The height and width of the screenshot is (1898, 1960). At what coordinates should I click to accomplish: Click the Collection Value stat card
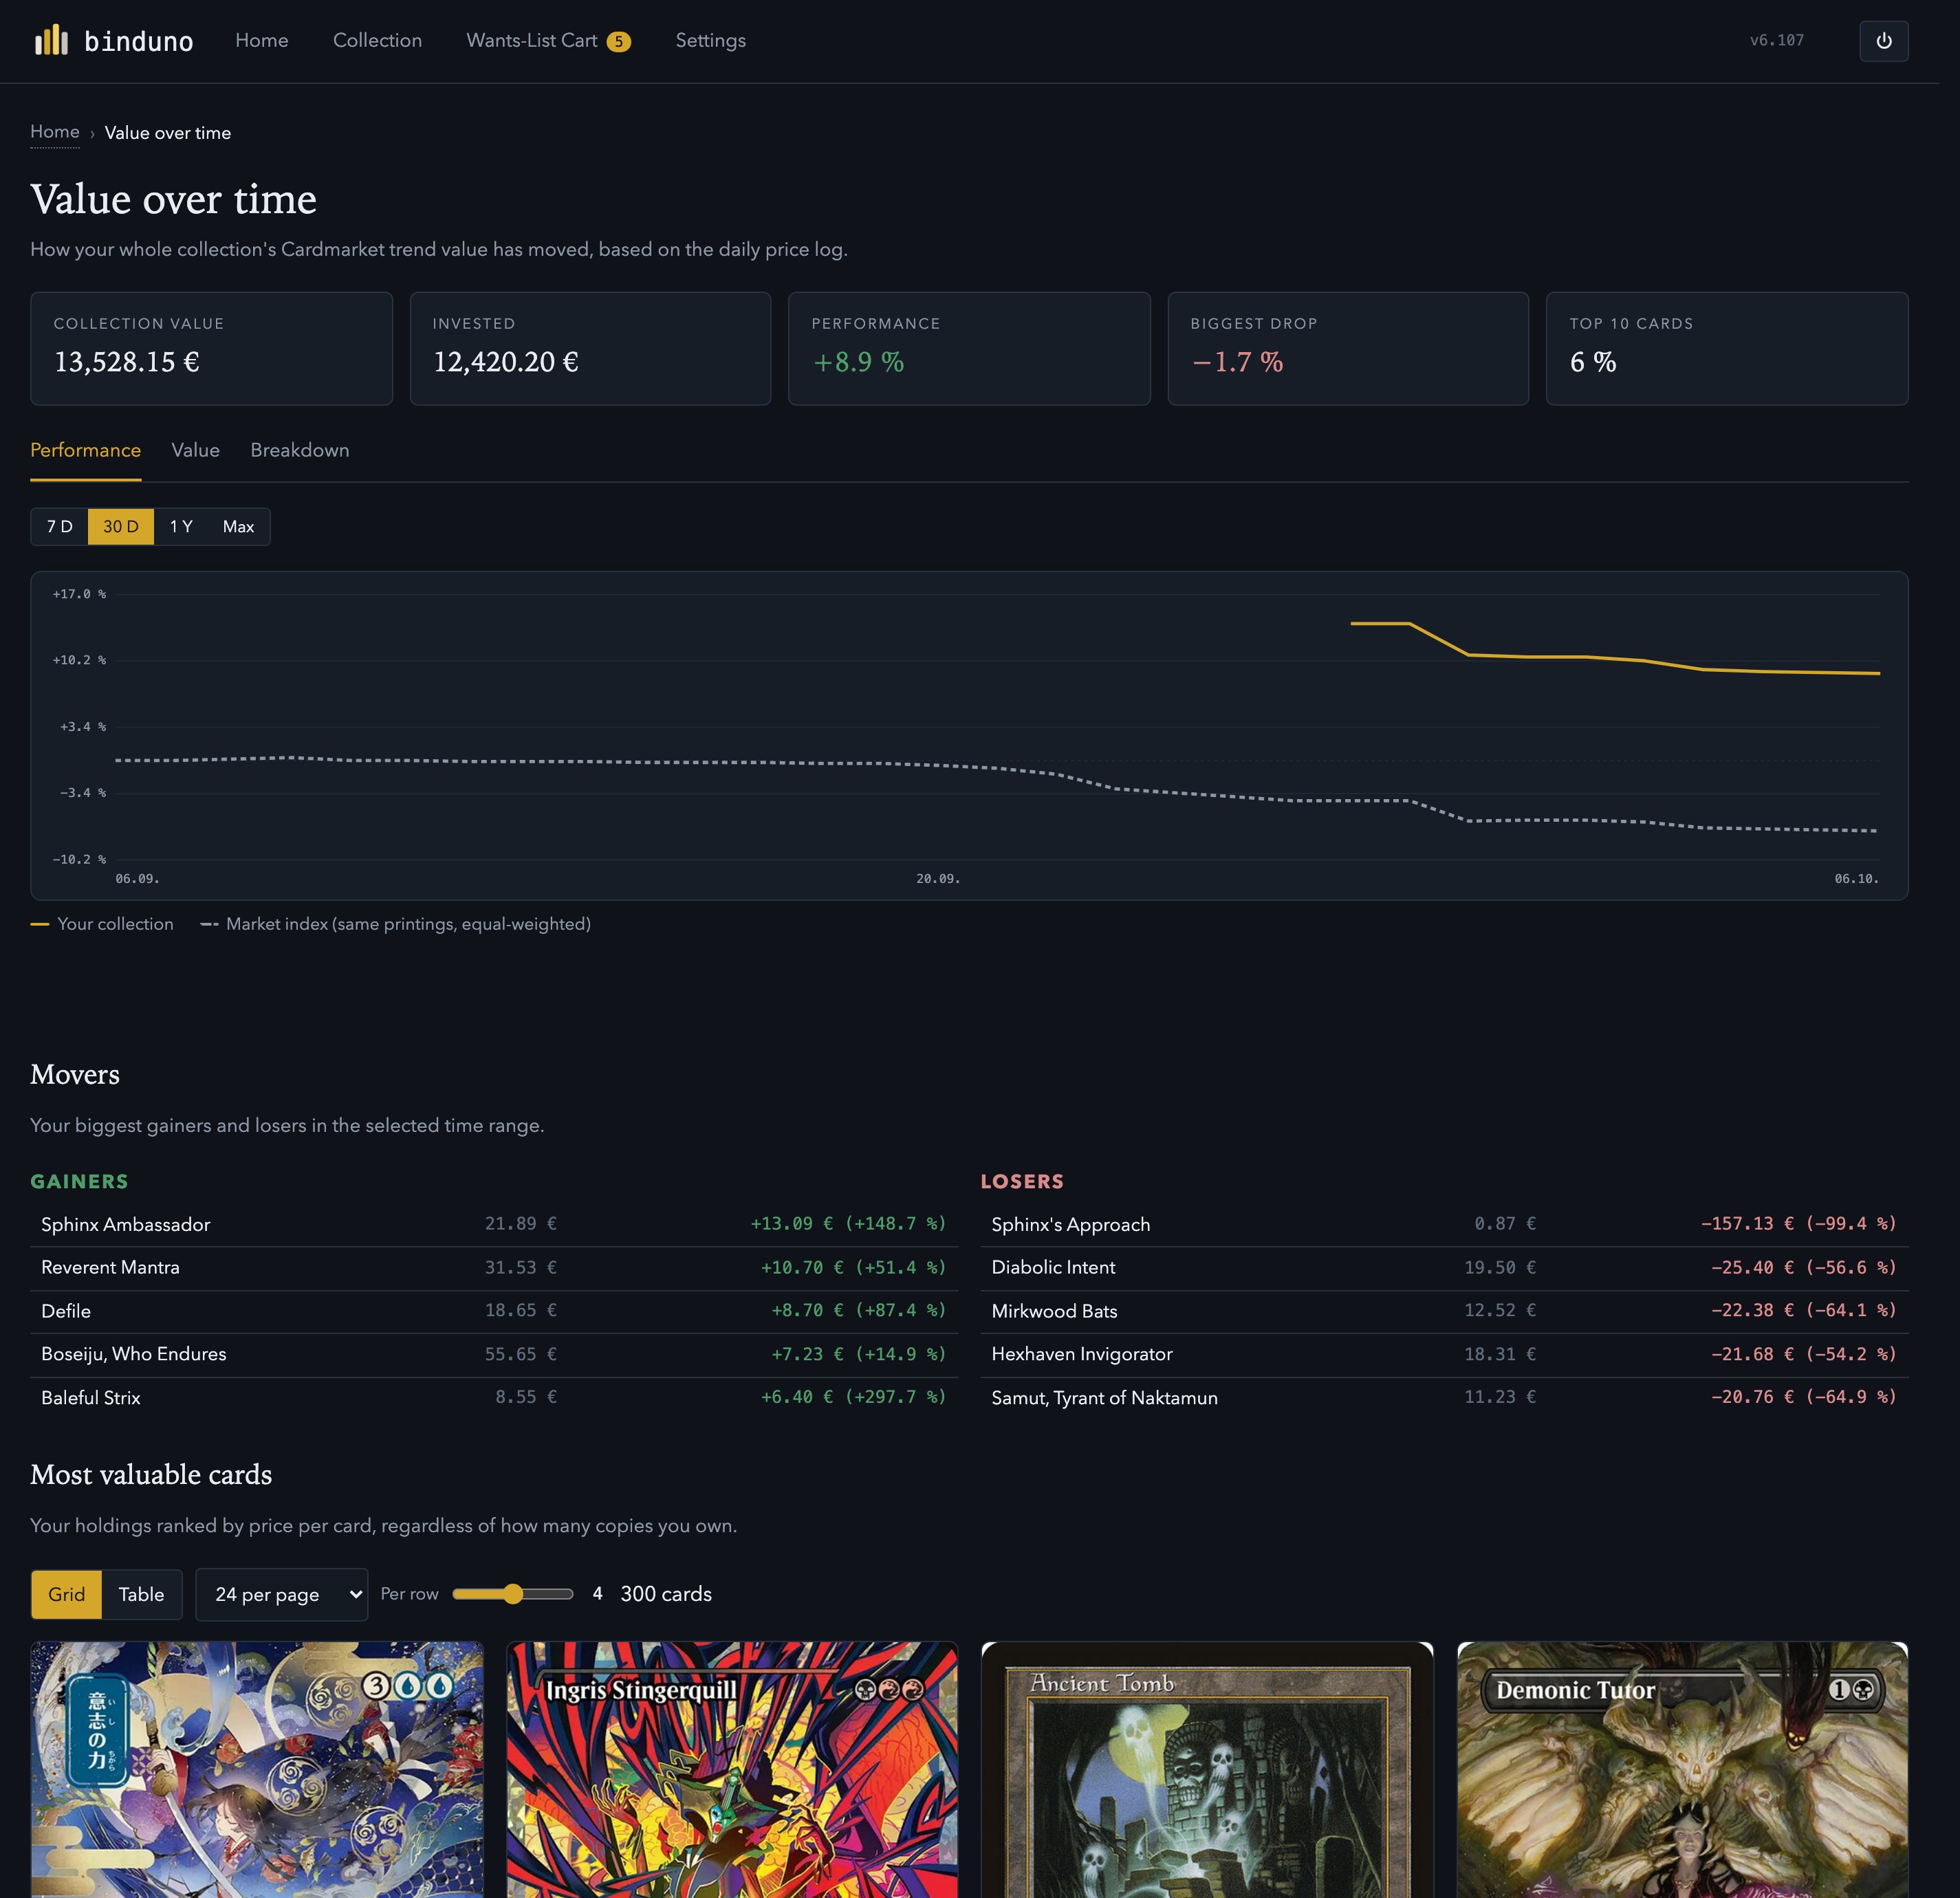(211, 348)
